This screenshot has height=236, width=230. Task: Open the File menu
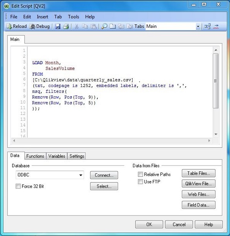pyautogui.click(x=14, y=17)
